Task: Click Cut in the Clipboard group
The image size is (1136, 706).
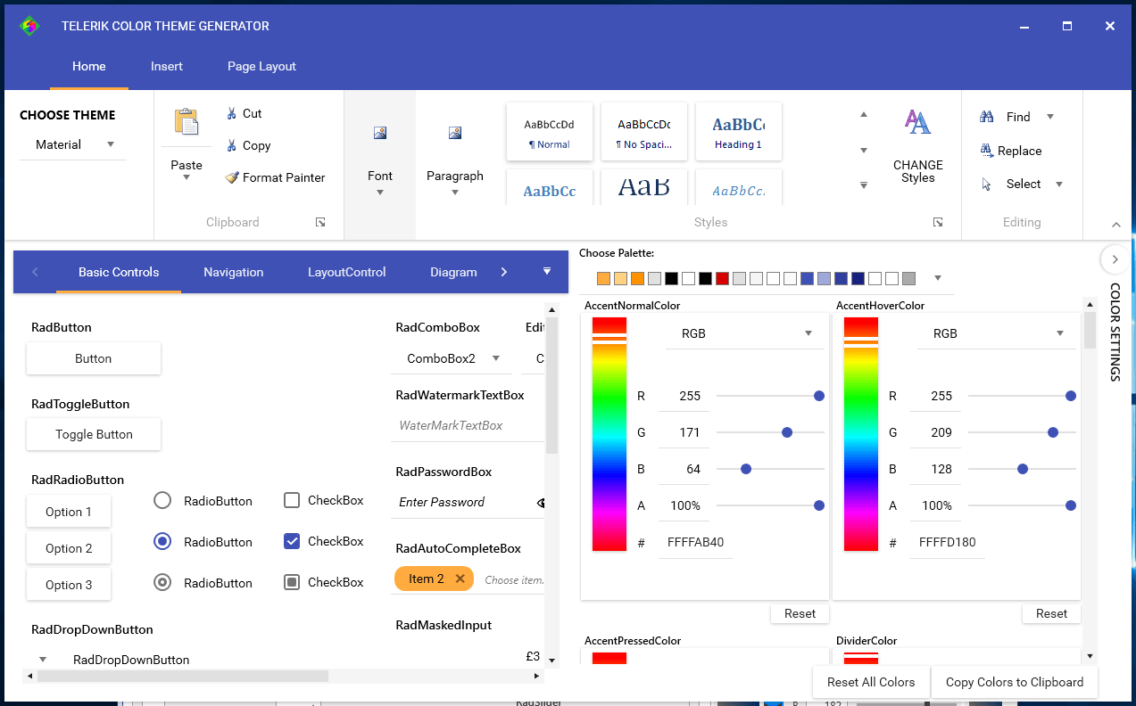Action: coord(243,113)
